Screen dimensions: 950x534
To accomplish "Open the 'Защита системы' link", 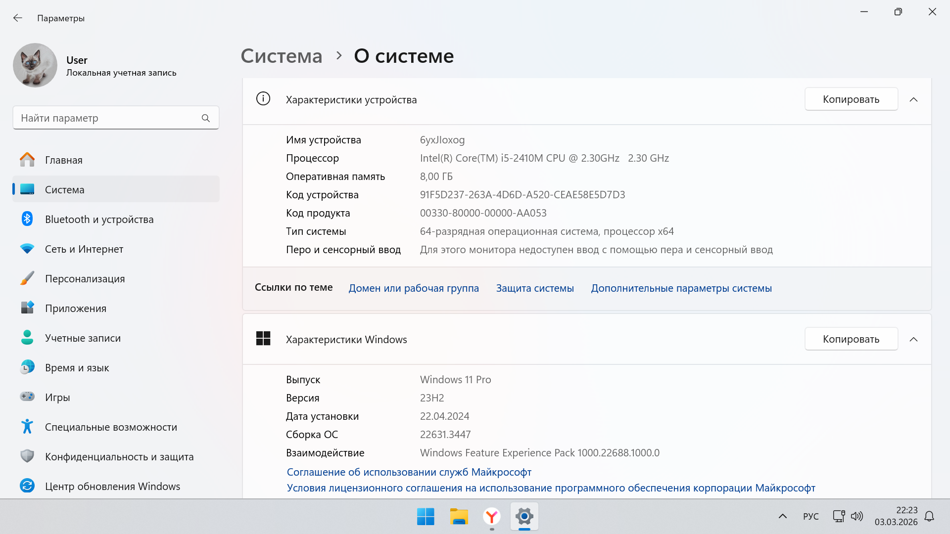I will [535, 288].
